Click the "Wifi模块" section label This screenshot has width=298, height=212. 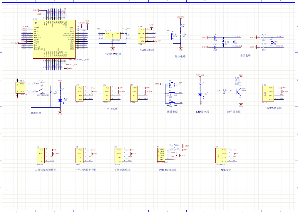[226, 170]
